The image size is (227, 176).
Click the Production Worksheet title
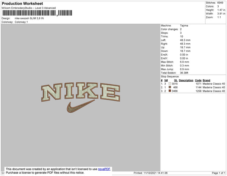(x=22, y=3)
